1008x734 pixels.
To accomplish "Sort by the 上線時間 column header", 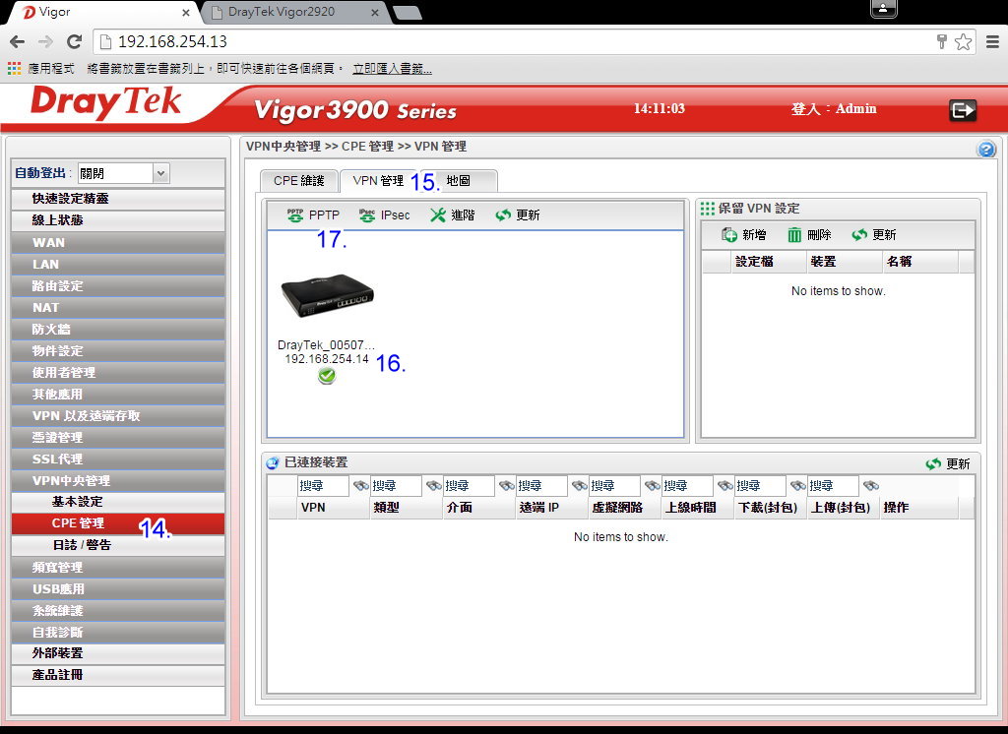I will (698, 508).
